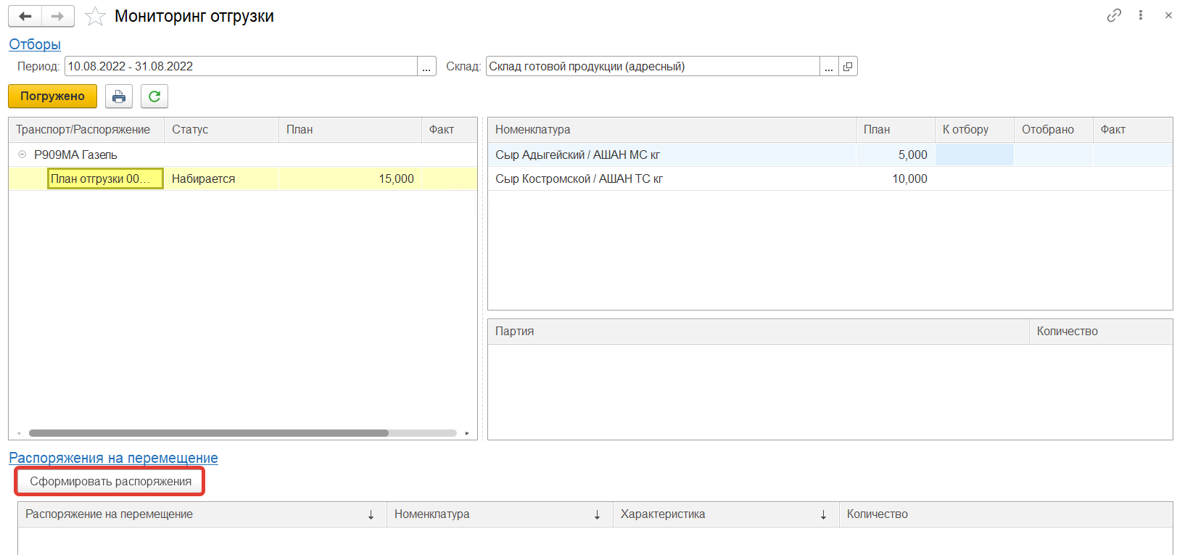
Task: Toggle Распоряжения на перемещение section
Action: (x=113, y=458)
